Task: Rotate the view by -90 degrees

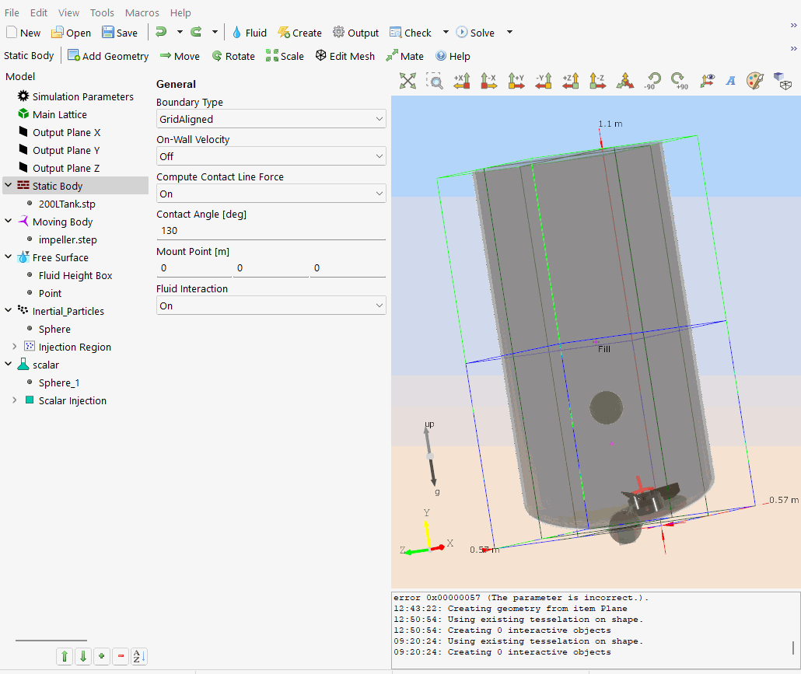Action: pos(652,81)
